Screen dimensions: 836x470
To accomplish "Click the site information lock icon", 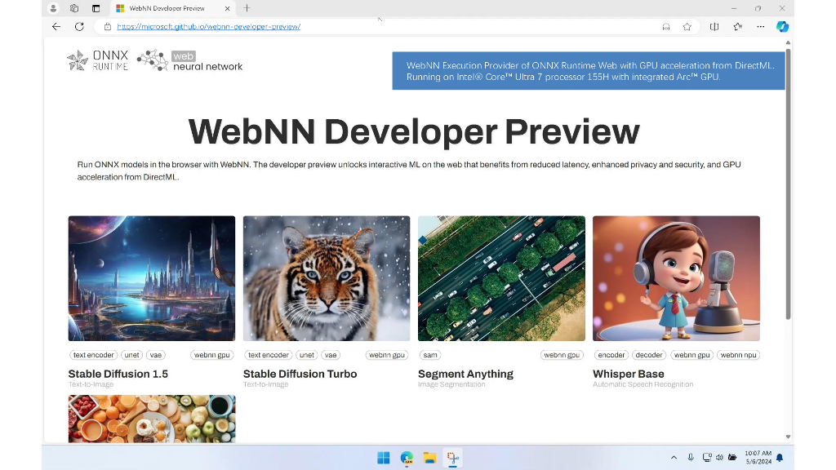I will tap(108, 27).
